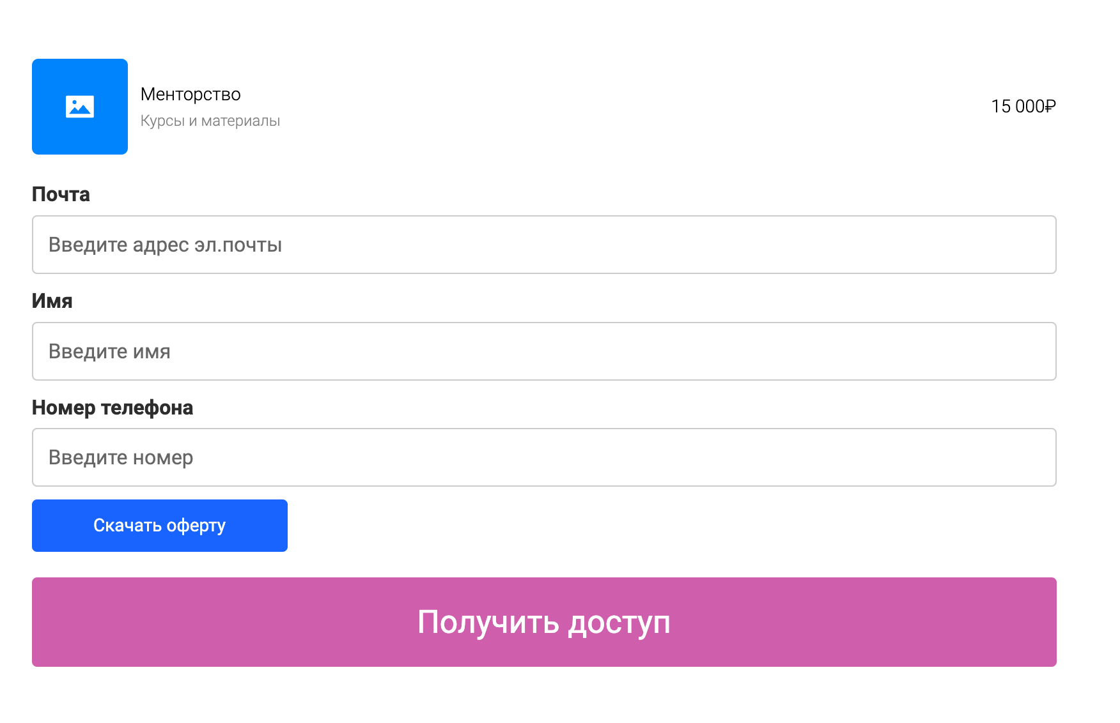Click the word доступ on the pink button
This screenshot has height=723, width=1120.
pos(619,623)
